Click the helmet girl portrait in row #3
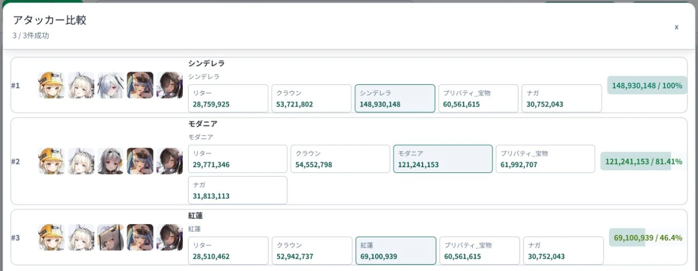The height and width of the screenshot is (271, 698). [x=52, y=238]
